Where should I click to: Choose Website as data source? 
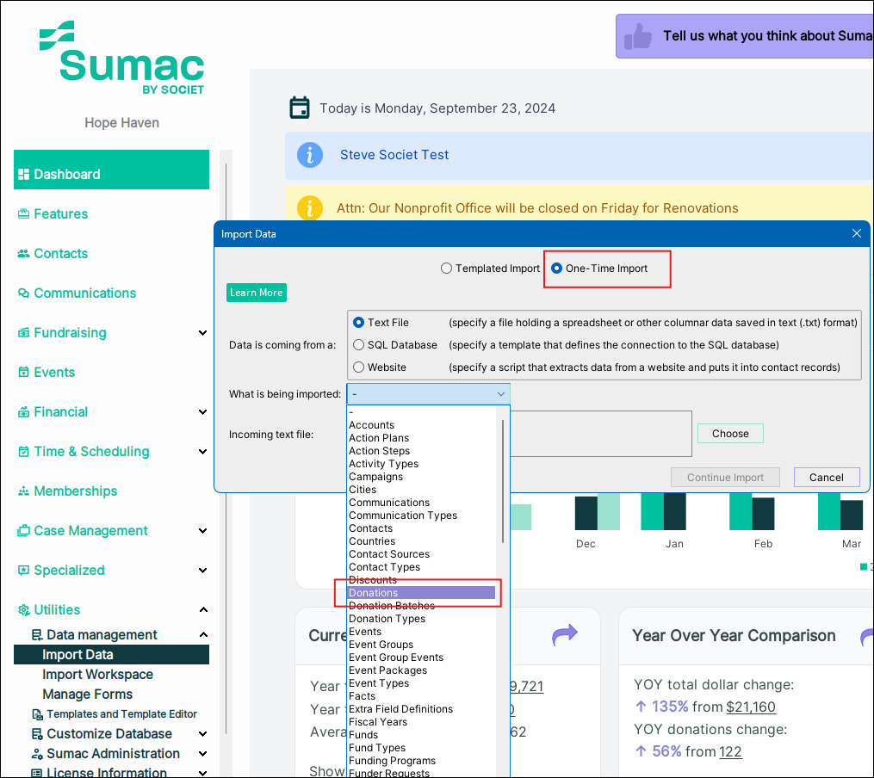pos(358,367)
